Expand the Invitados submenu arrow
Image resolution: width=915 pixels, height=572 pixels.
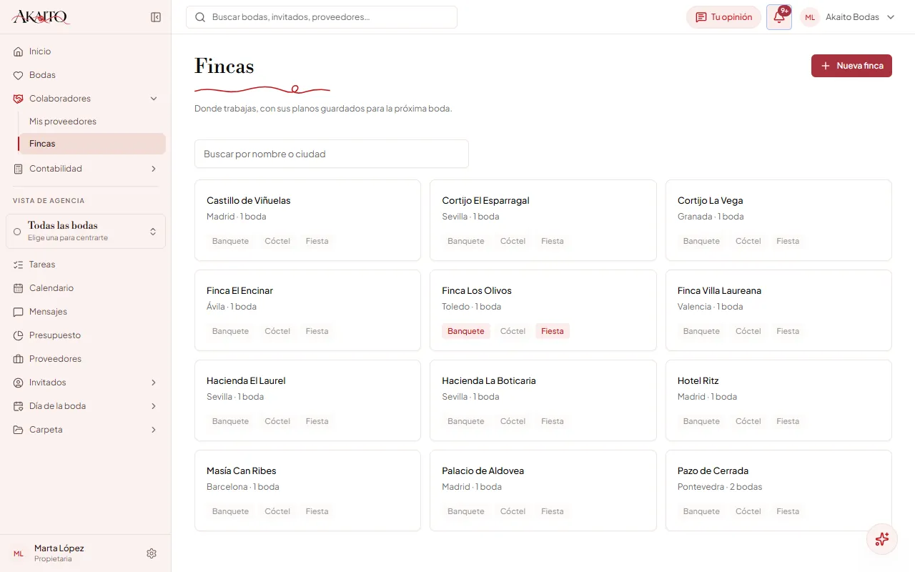coord(154,383)
